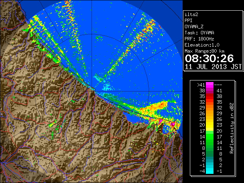
Task: Click the '>41' value at the legend top
Action: 201,85
